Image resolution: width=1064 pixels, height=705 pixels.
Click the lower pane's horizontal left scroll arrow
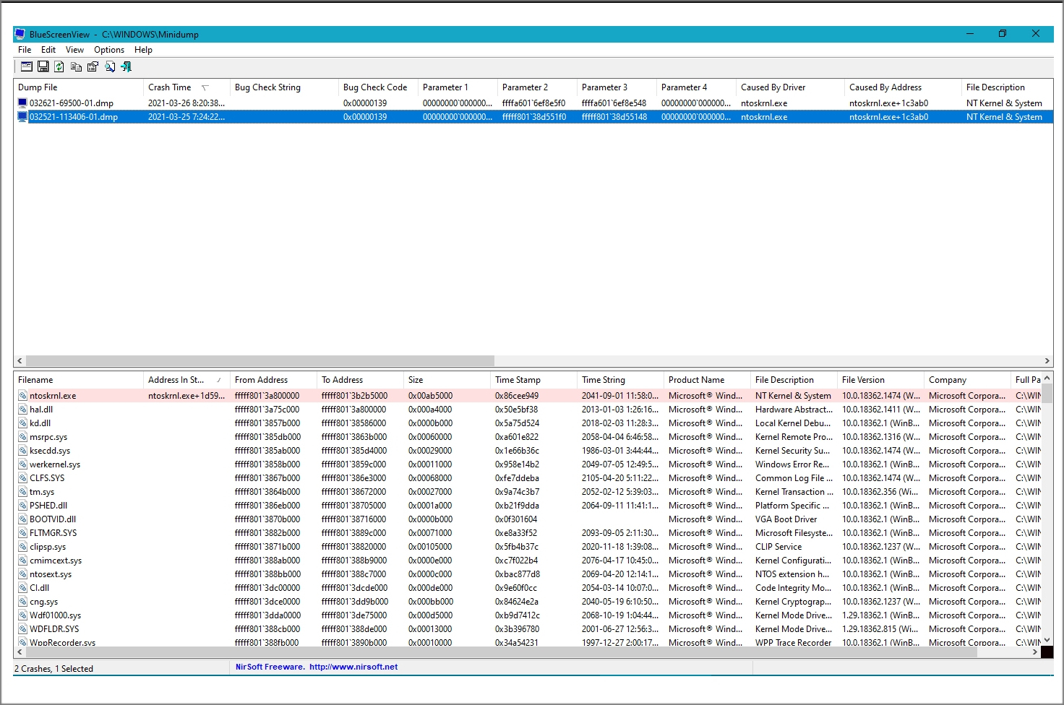tap(20, 652)
